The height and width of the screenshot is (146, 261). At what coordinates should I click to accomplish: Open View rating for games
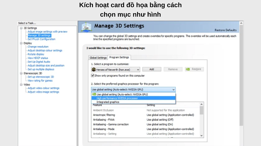40,81
